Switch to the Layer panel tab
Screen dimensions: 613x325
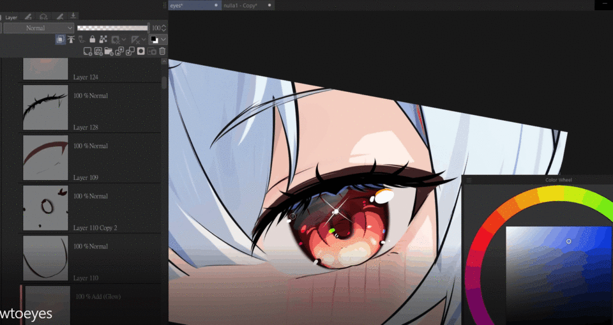(11, 18)
